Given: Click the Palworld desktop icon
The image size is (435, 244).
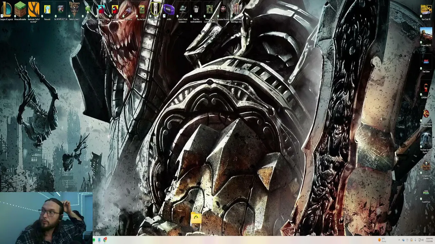Looking at the screenshot, I should [47, 10].
